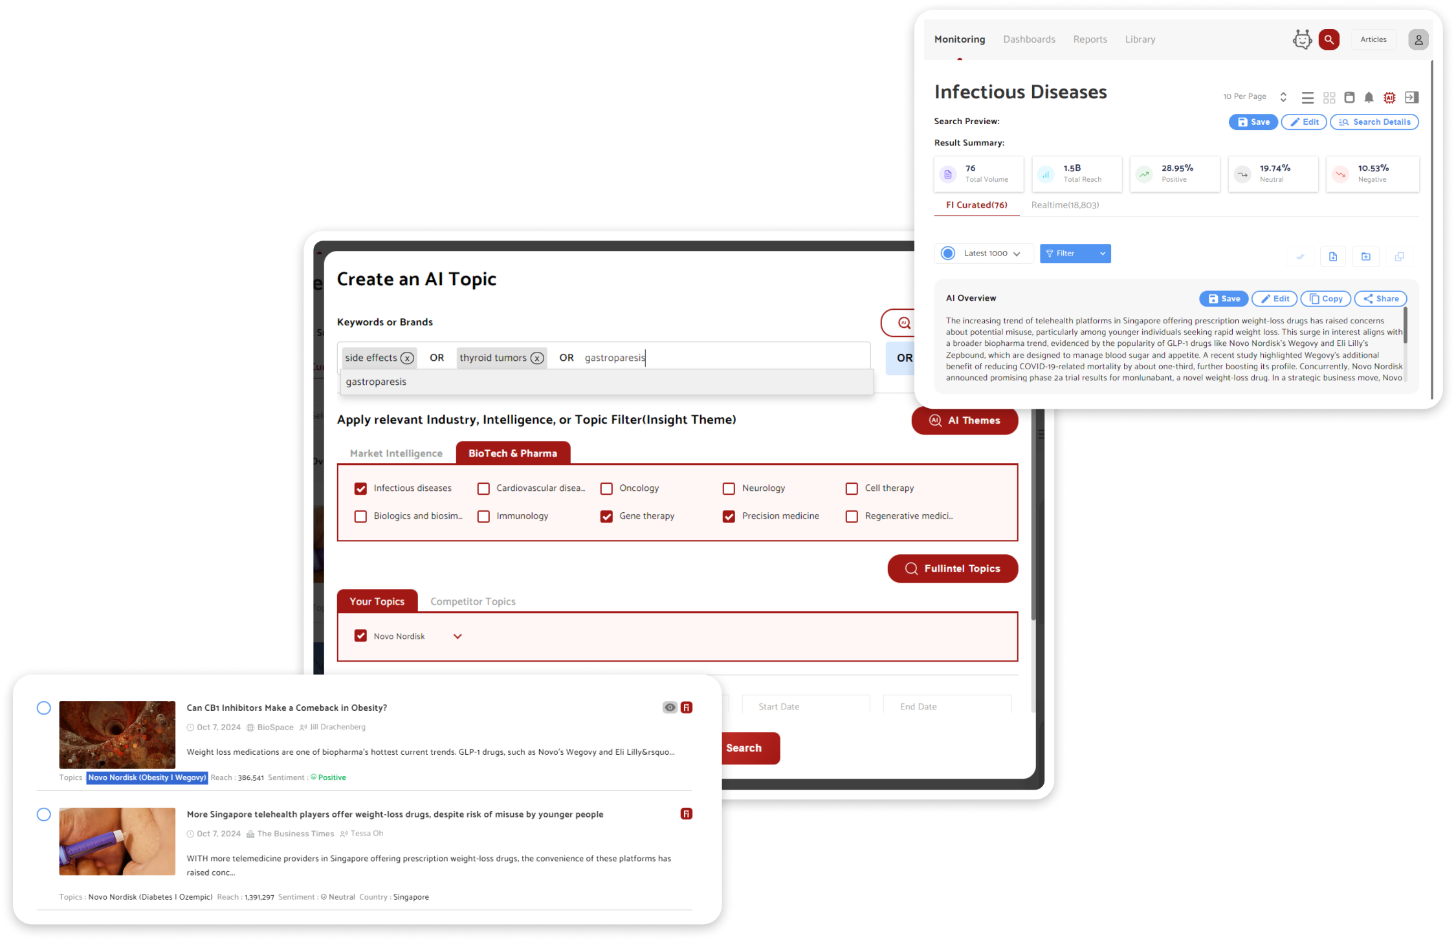Click the Search magnifier icon top right
Viewport: 1456px width, 941px height.
tap(1330, 39)
